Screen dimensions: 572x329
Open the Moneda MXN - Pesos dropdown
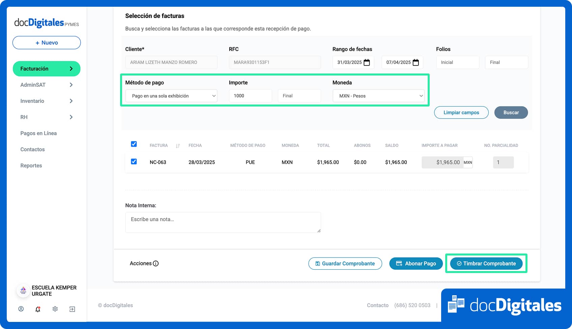pos(378,96)
